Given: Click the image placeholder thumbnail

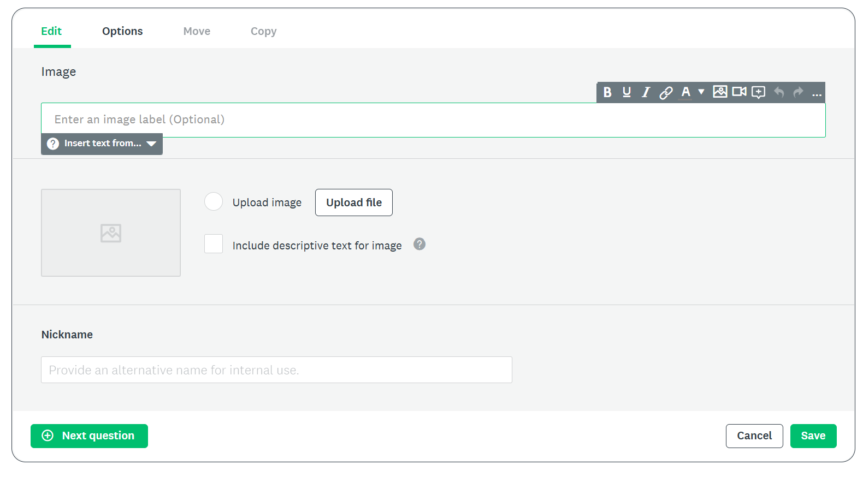Looking at the screenshot, I should click(x=111, y=232).
